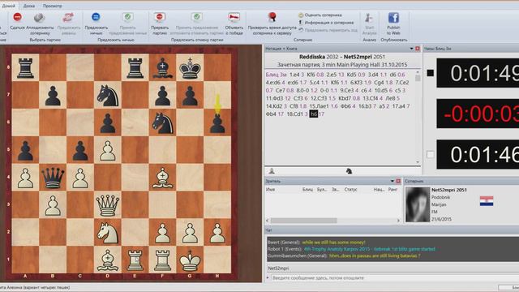Click the Start Analysis chess piece icon

pos(369,18)
